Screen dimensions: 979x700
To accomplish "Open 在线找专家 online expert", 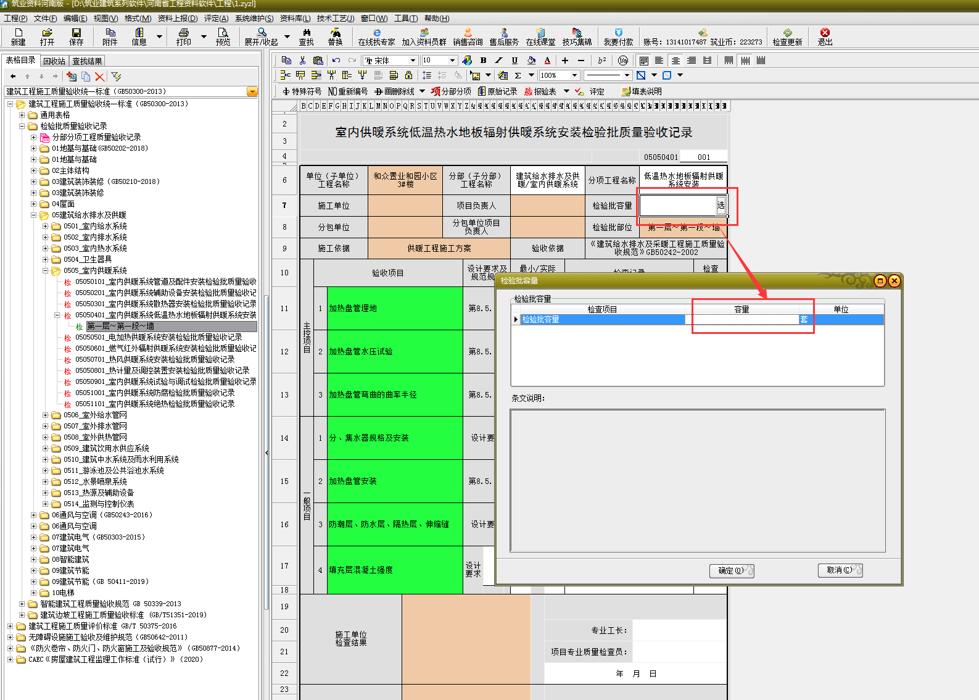I will tap(376, 37).
